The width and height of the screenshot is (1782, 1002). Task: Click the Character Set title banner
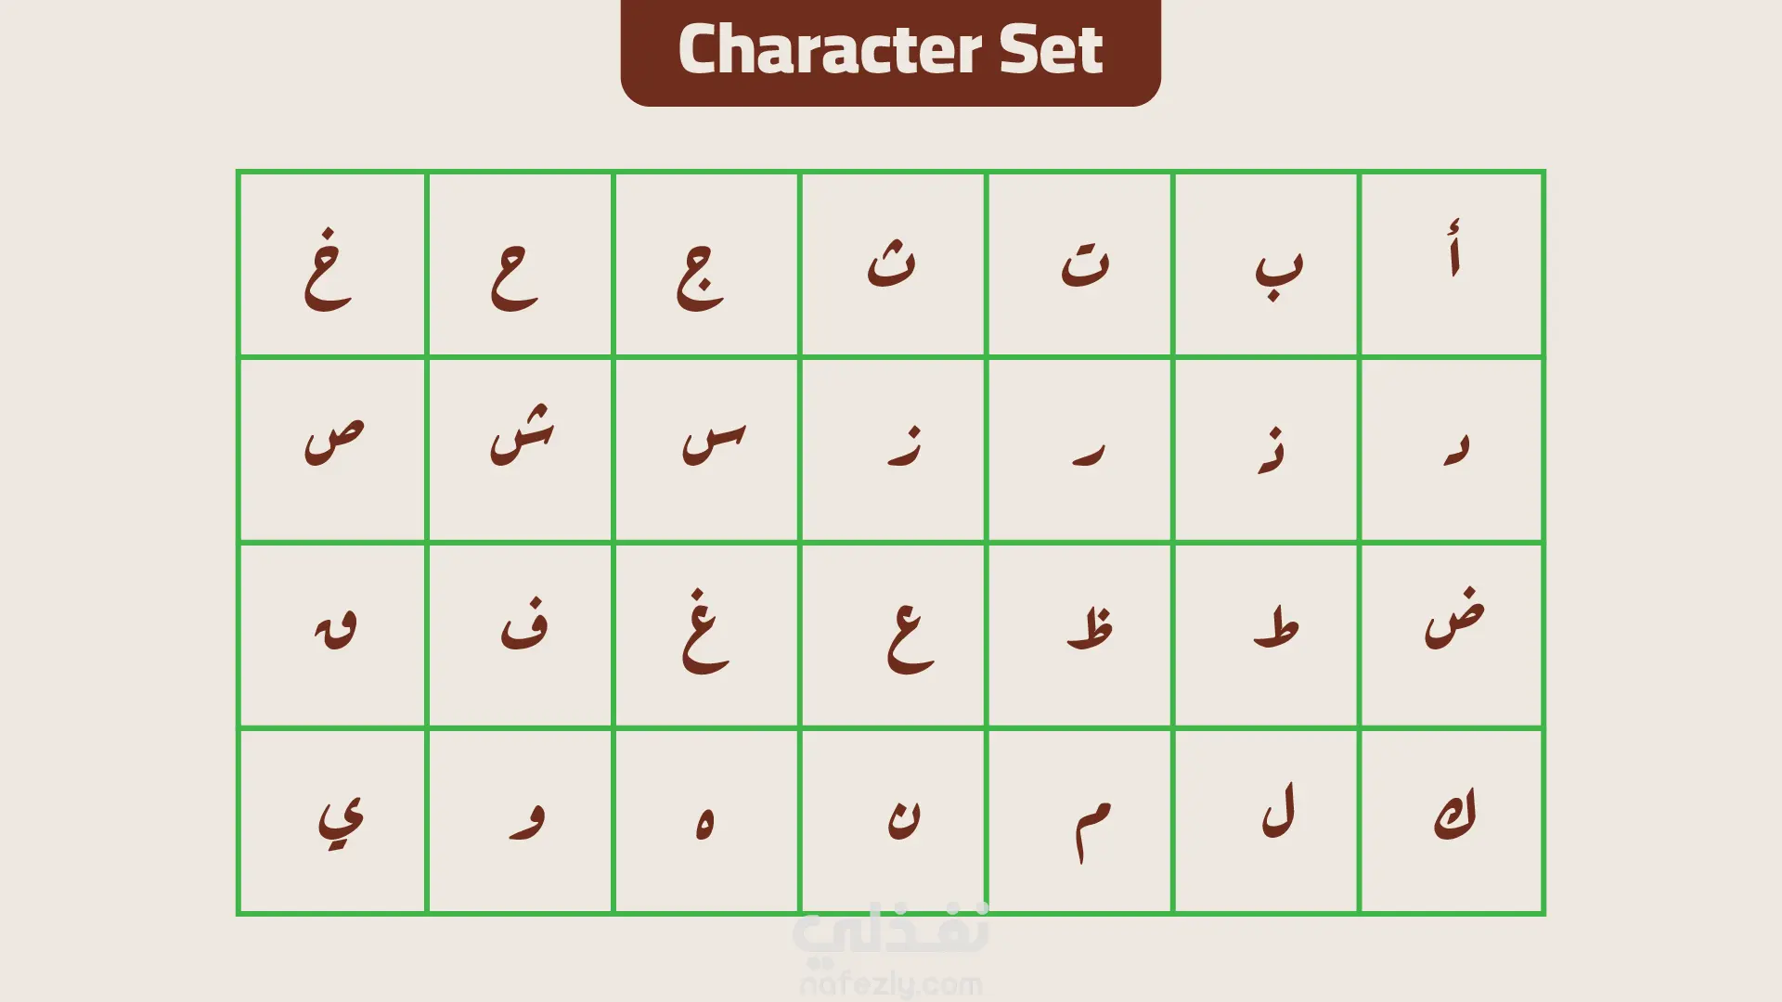[890, 49]
